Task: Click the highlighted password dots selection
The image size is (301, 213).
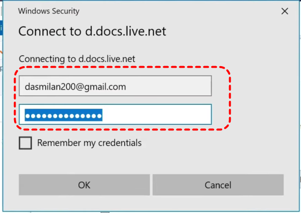Action: pos(63,115)
